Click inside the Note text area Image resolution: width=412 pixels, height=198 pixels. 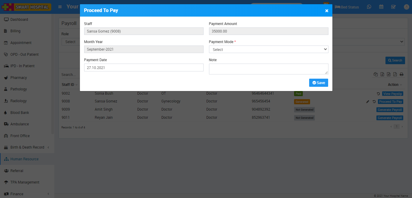[268, 69]
